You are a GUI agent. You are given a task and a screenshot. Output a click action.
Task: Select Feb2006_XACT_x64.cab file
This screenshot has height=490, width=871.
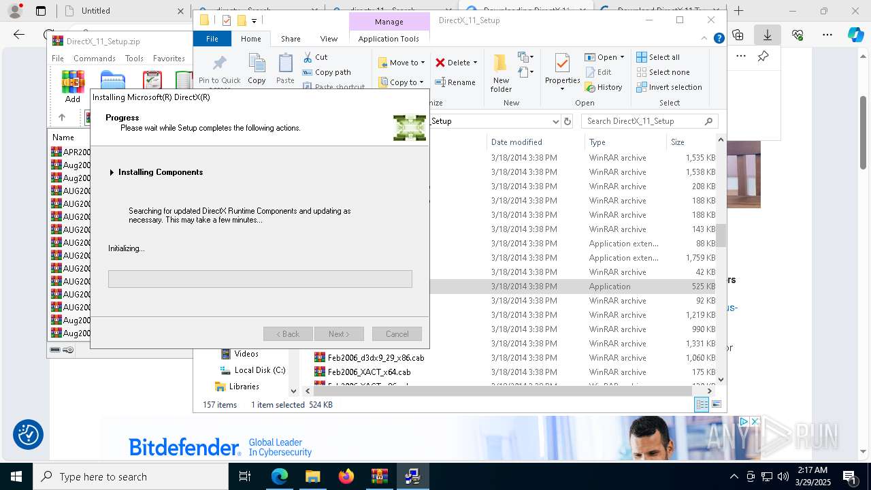point(363,372)
